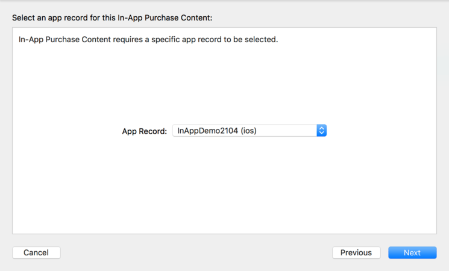Open the App Record dropdown menu
Viewport: 449px width, 271px height.
click(250, 131)
